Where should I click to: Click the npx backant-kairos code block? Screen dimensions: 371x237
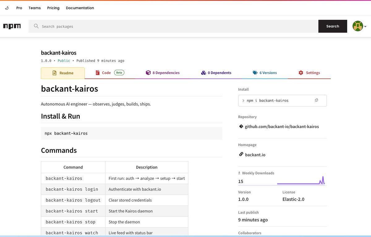click(131, 133)
